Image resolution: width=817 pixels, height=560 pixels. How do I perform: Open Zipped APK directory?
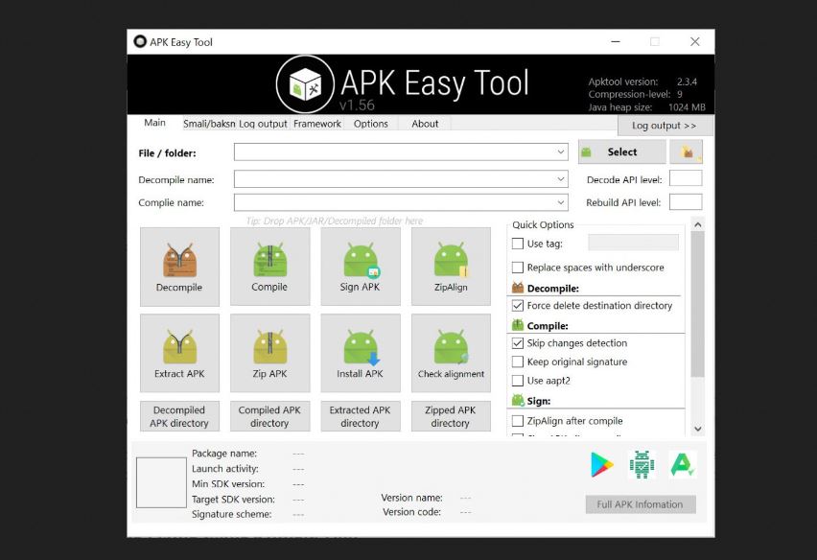coord(451,416)
